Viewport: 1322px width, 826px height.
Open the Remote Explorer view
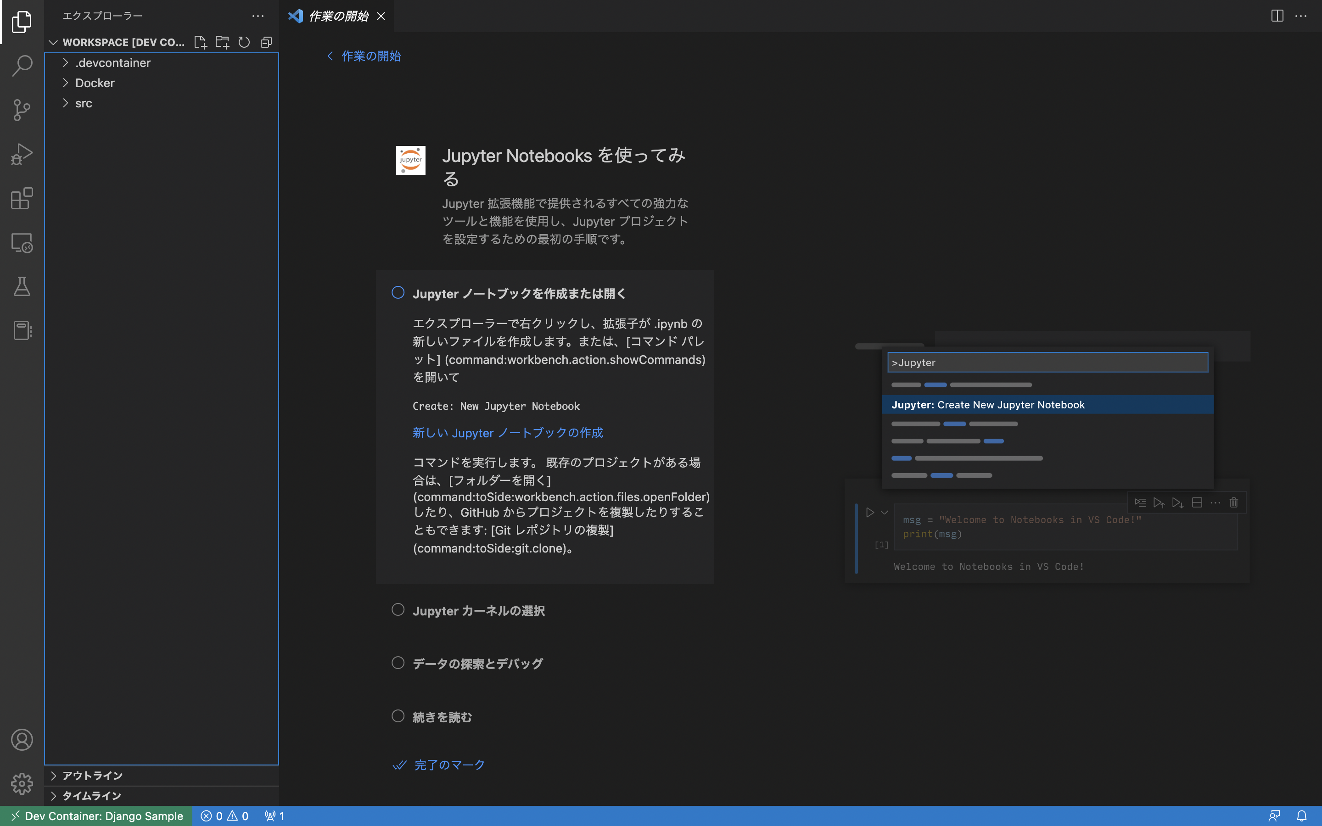[x=22, y=243]
